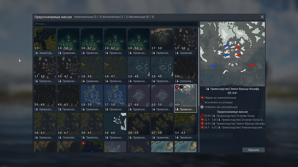Toggle 'Исключить из ротации' option
The height and width of the screenshot is (167, 298).
[219, 102]
